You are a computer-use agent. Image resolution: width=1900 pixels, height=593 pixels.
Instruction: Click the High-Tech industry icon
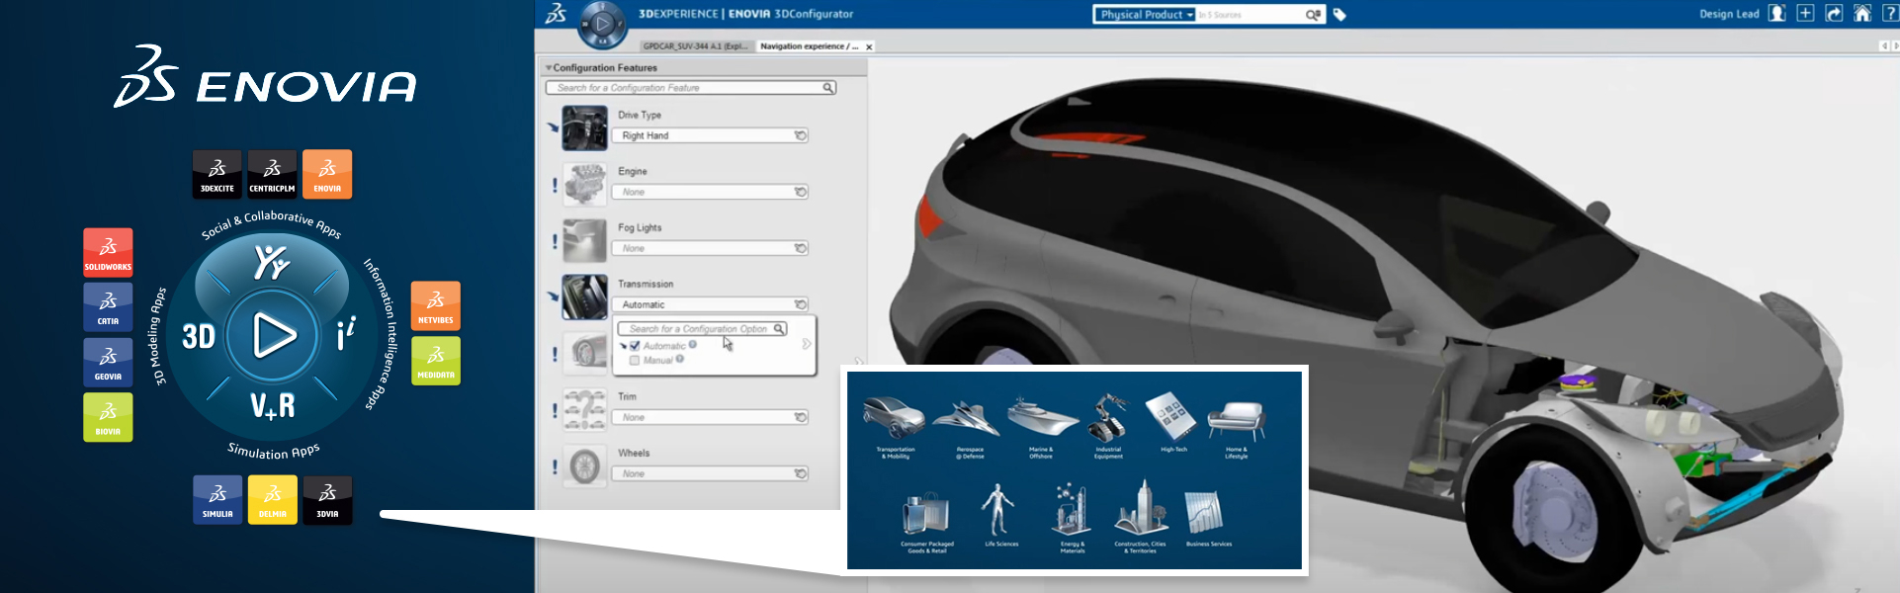(x=1172, y=416)
